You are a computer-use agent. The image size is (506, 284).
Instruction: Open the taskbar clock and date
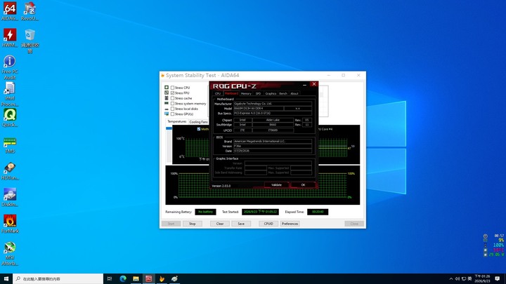[482, 279]
